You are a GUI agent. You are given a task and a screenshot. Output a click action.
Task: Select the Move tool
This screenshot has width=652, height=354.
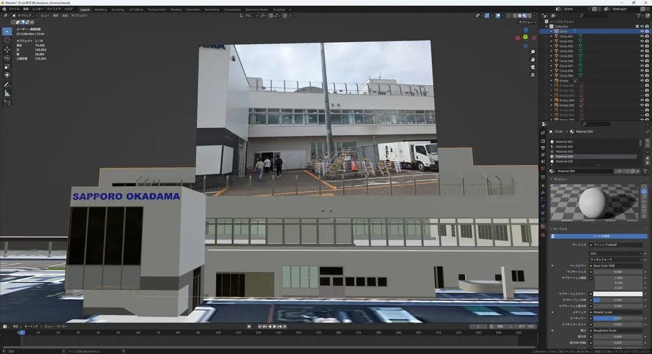point(7,49)
